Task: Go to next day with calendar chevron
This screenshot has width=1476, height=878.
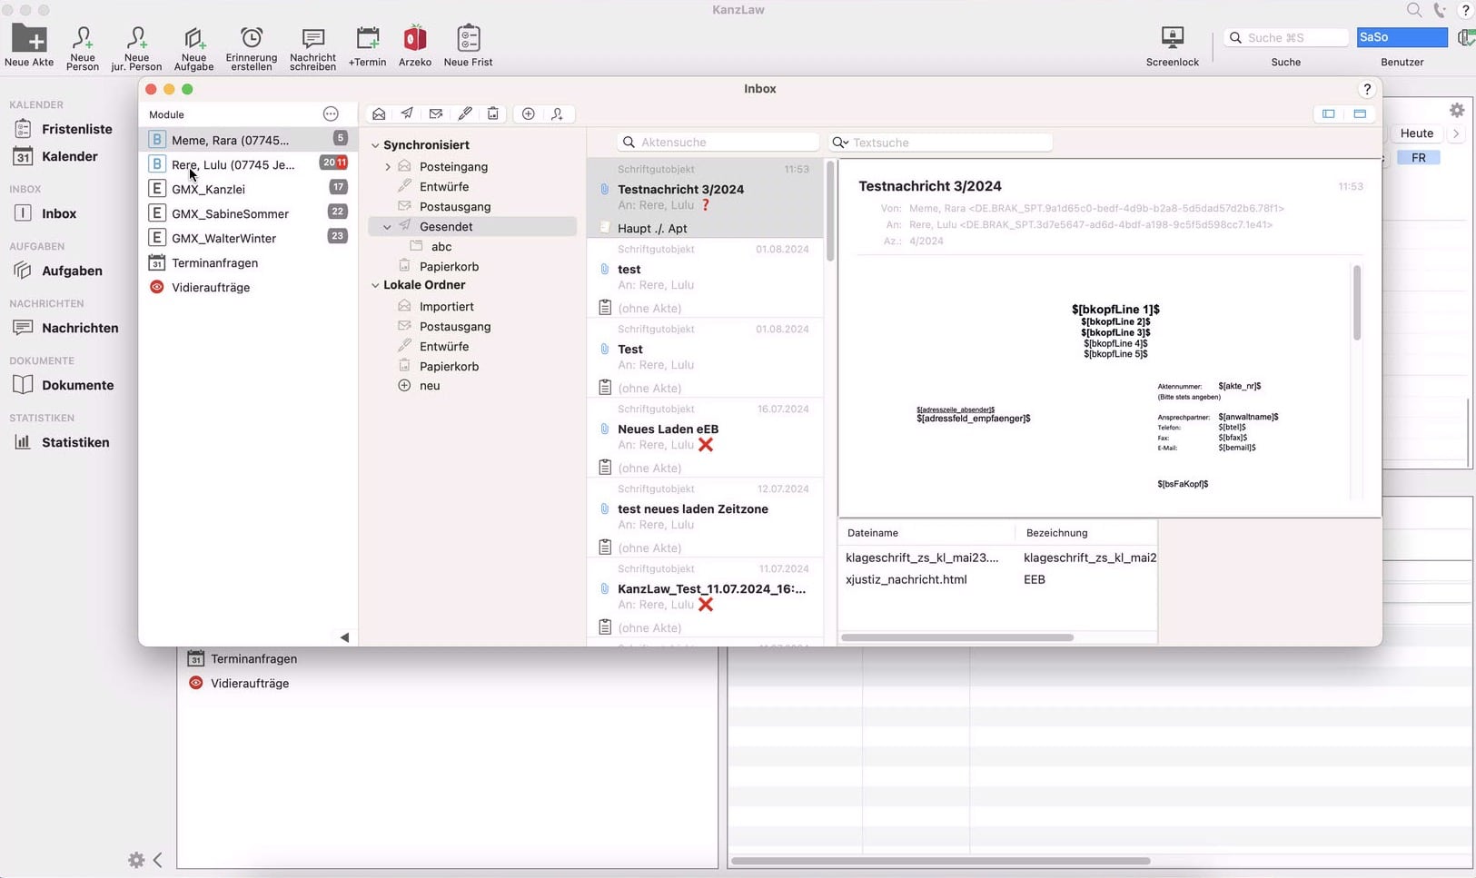Action: click(1456, 133)
